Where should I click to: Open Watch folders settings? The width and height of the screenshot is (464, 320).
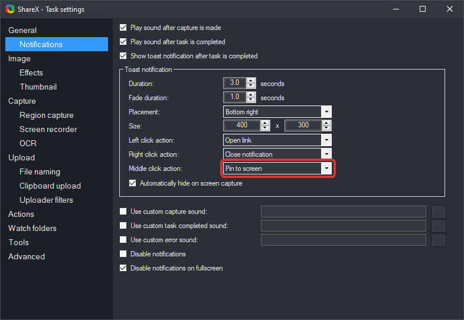[x=32, y=229]
